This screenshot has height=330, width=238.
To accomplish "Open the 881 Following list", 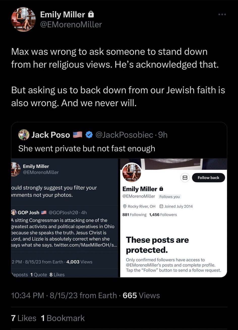I will [134, 215].
